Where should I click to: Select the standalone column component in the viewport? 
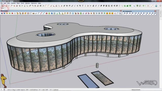tap(97, 65)
